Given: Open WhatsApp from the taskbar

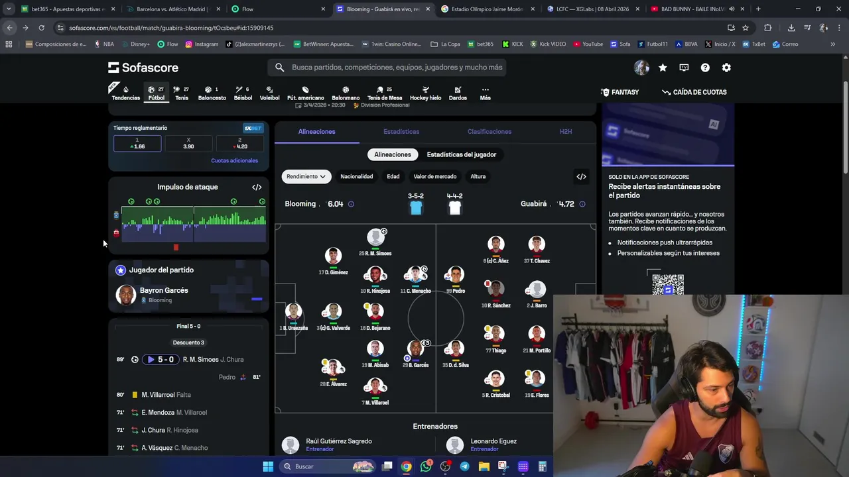Looking at the screenshot, I should [x=426, y=466].
